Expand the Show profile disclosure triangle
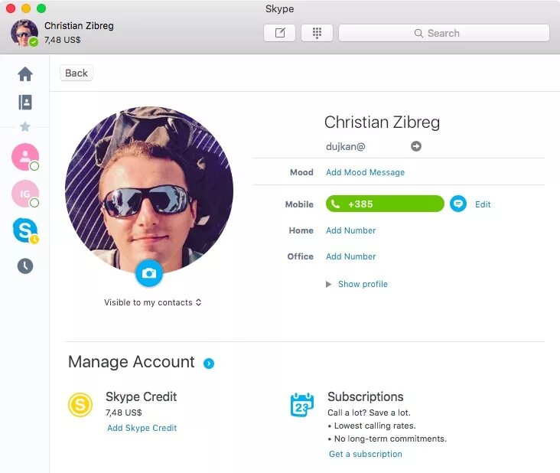 [328, 284]
